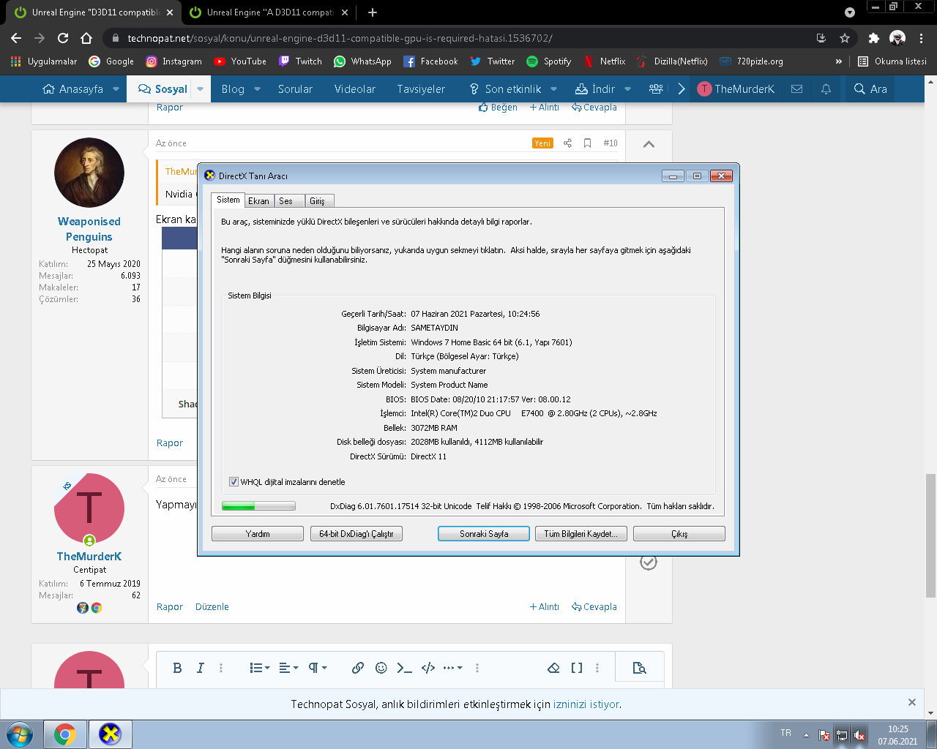Open a new Chrome tab
The image size is (937, 749).
click(373, 12)
